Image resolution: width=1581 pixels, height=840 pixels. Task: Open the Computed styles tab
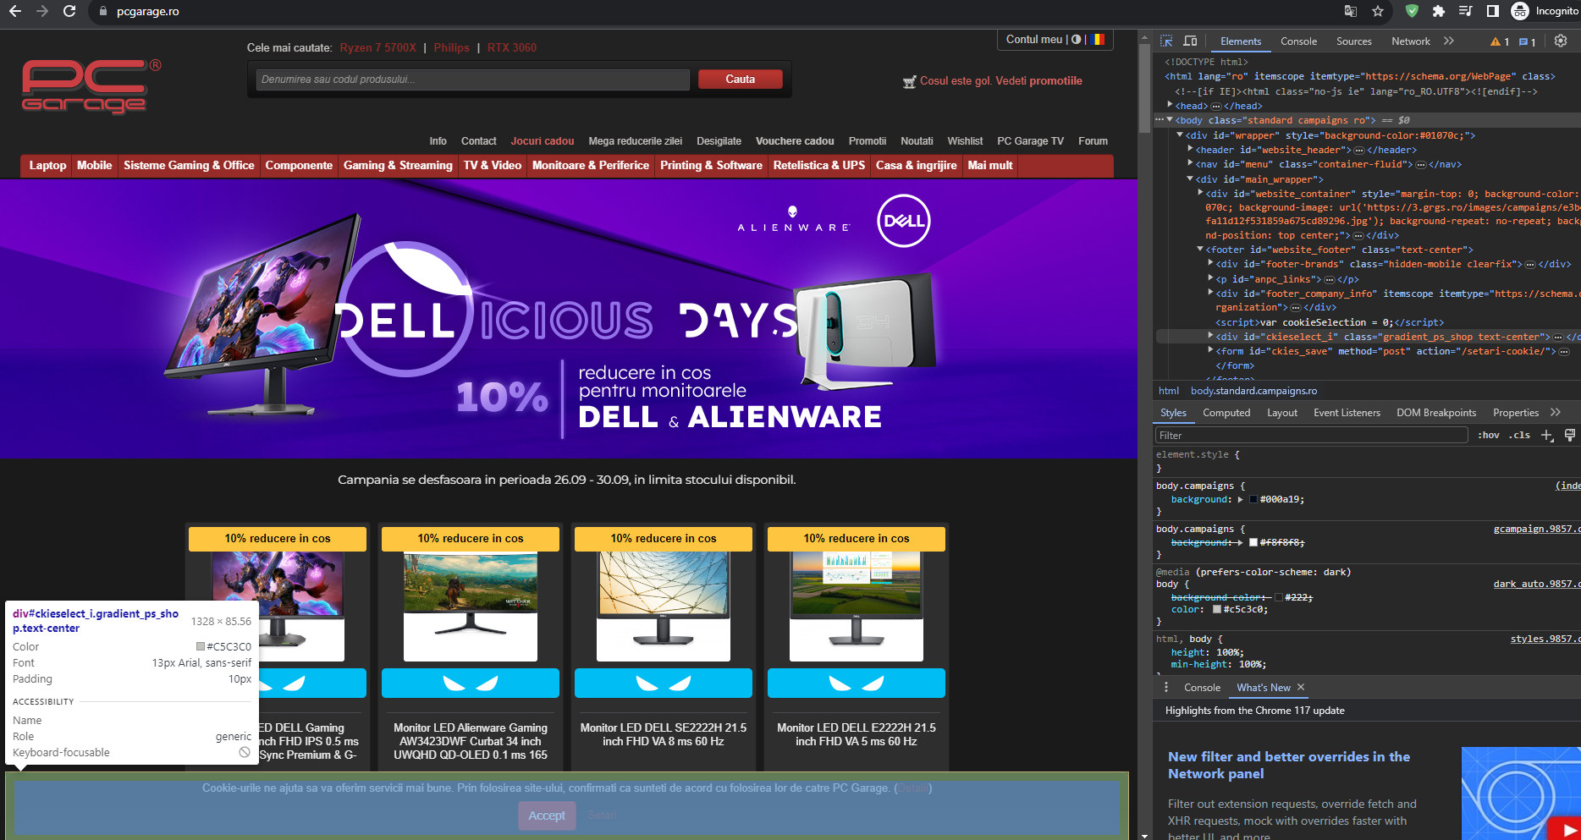[x=1226, y=413]
